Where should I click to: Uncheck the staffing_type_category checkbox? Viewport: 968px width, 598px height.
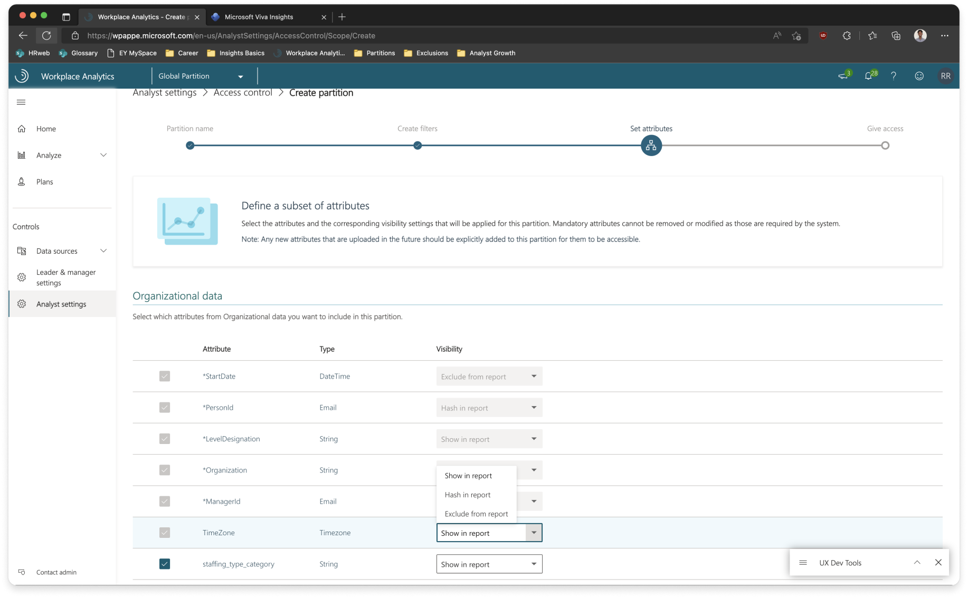click(165, 564)
